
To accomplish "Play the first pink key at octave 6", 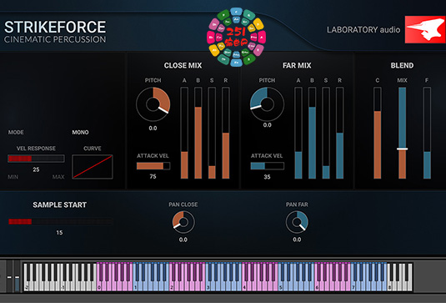I will (x=317, y=285).
